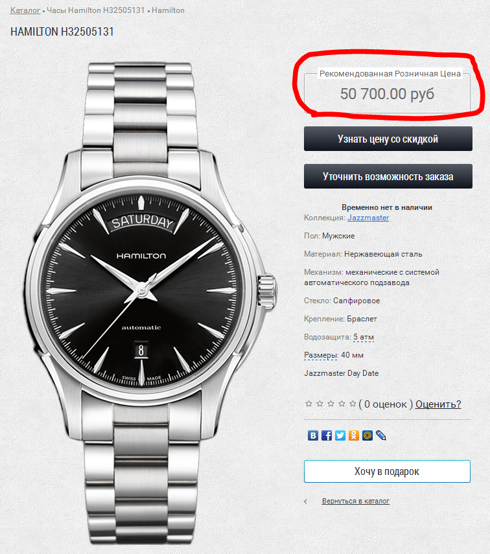The width and height of the screenshot is (490, 554).
Task: Return via Вернуться в каталог link
Action: click(356, 501)
